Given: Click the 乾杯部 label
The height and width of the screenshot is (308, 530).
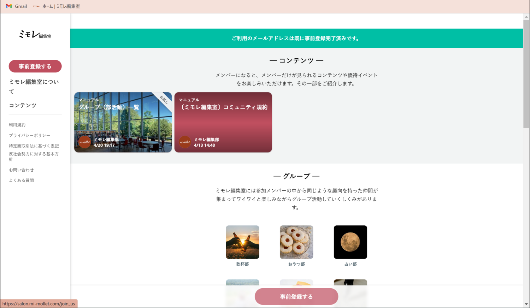Looking at the screenshot, I should coord(242,264).
